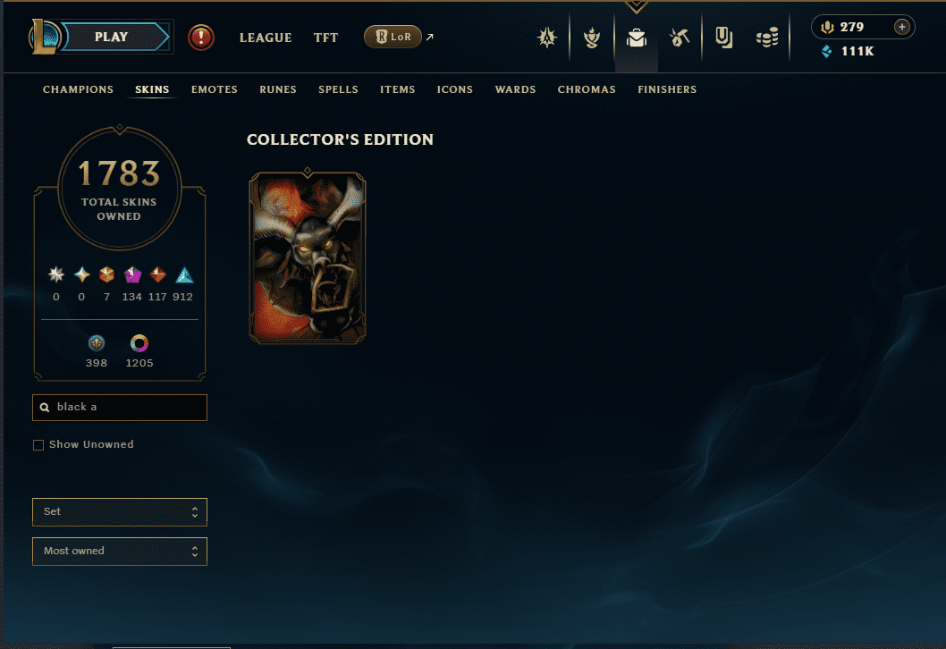Open the Collection briefcase icon
946x649 pixels.
[637, 38]
